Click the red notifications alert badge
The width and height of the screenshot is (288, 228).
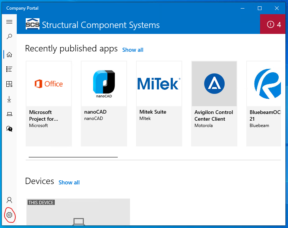pyautogui.click(x=273, y=25)
